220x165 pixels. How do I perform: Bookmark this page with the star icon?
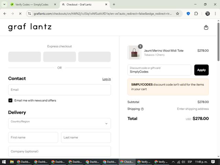tap(177, 14)
